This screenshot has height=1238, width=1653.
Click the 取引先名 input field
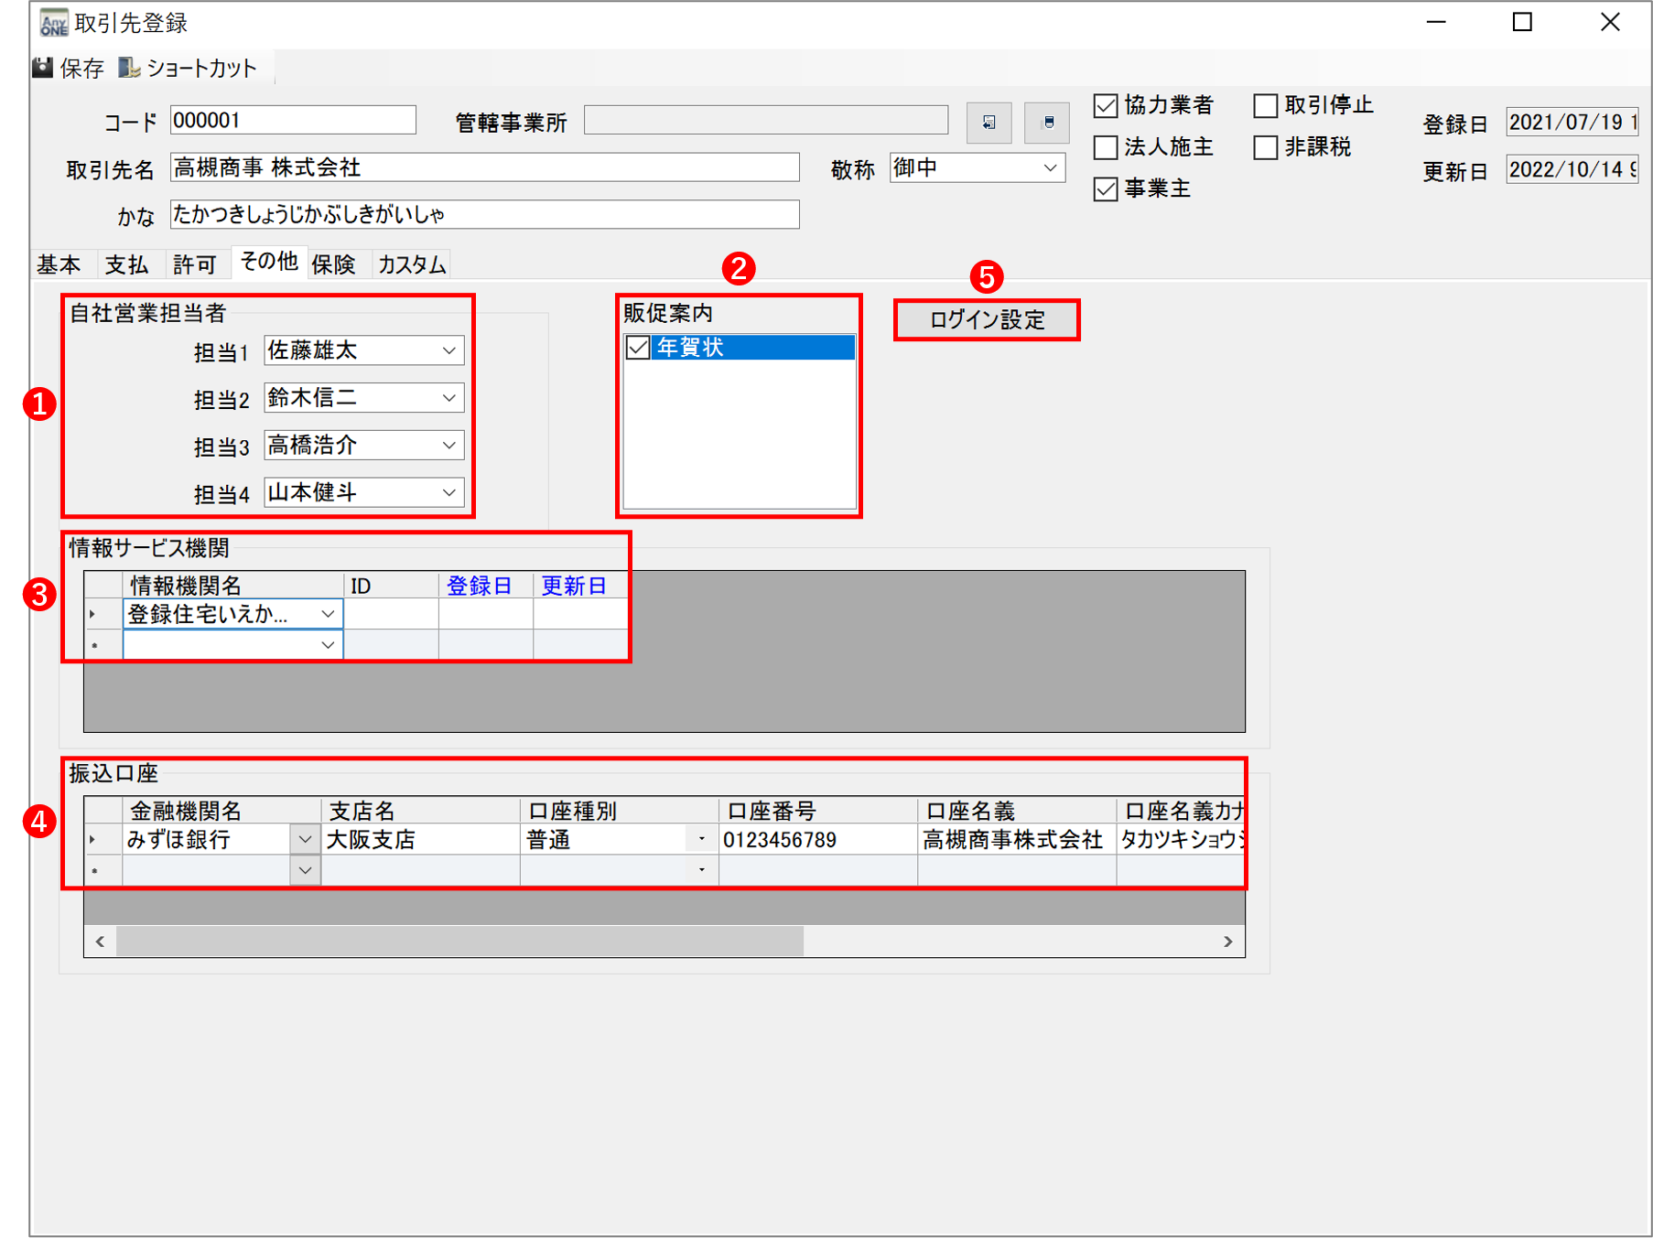click(x=484, y=167)
